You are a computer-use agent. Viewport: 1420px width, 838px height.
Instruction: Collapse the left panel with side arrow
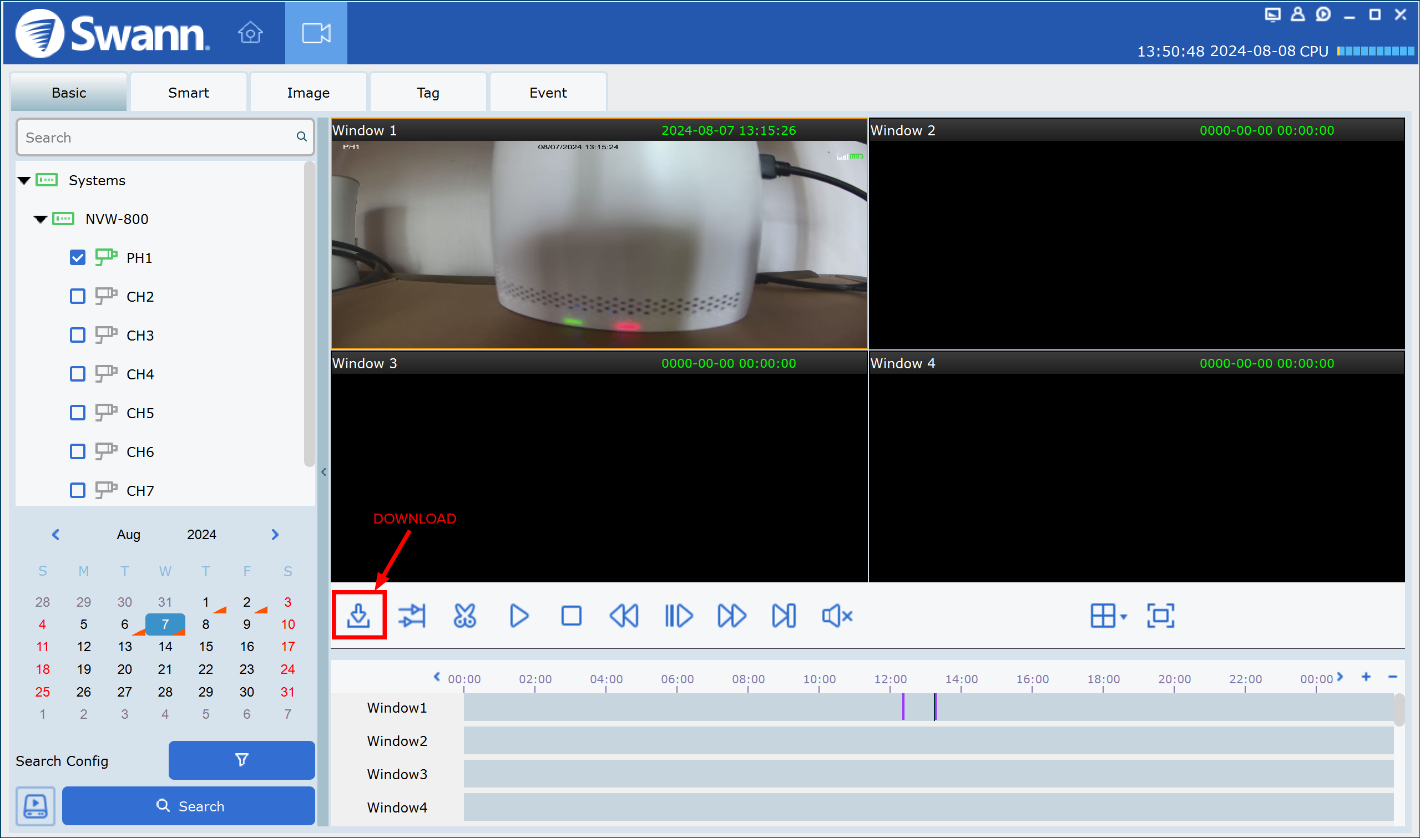click(x=324, y=472)
